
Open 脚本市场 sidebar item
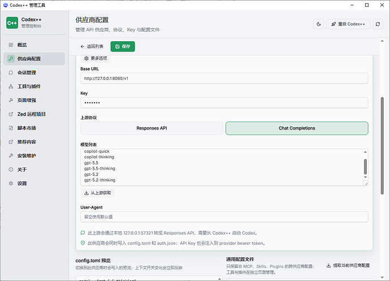[x=34, y=128]
